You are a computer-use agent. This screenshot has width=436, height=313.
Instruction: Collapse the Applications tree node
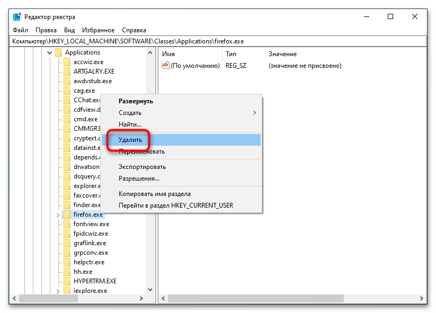[49, 52]
